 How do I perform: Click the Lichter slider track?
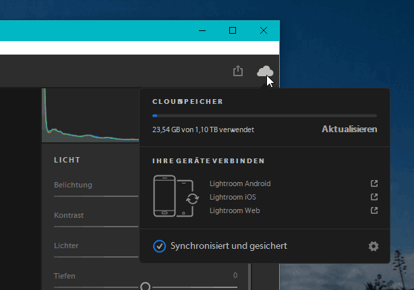click(94, 257)
